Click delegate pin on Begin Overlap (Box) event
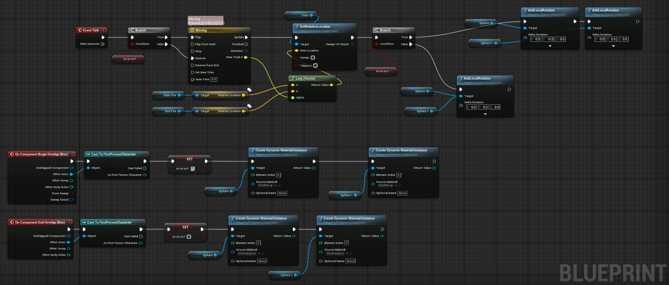669x285 pixels. (x=73, y=154)
